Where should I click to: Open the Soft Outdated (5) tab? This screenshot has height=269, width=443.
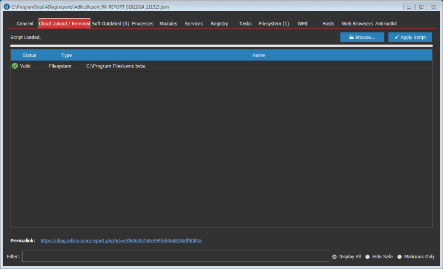pos(110,24)
